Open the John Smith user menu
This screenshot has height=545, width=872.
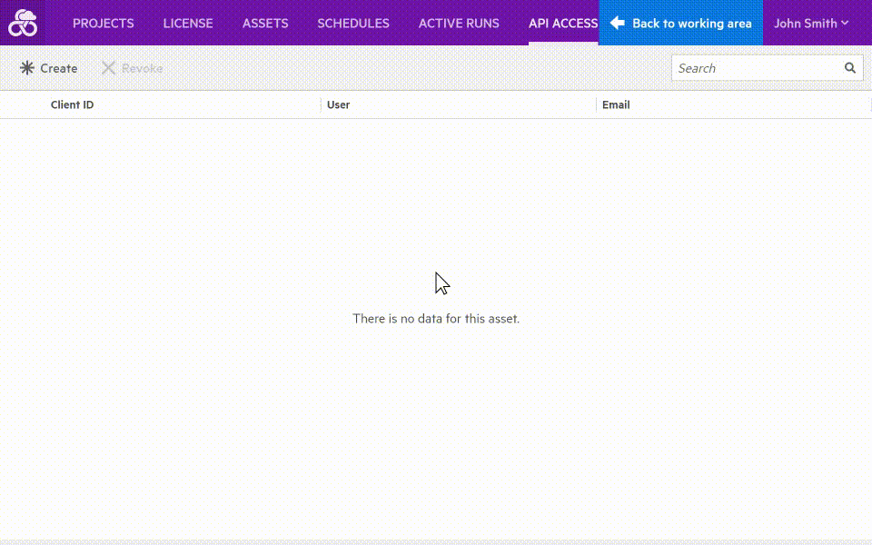pos(806,23)
